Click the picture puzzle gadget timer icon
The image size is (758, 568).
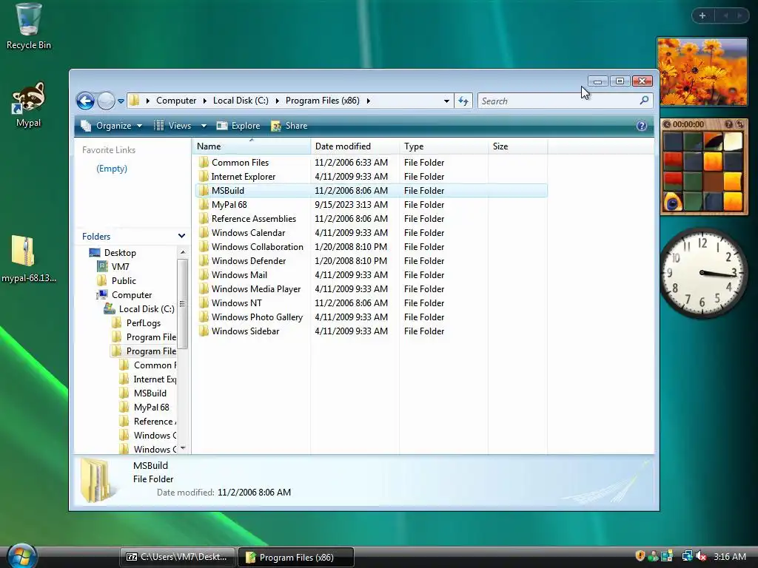click(667, 124)
